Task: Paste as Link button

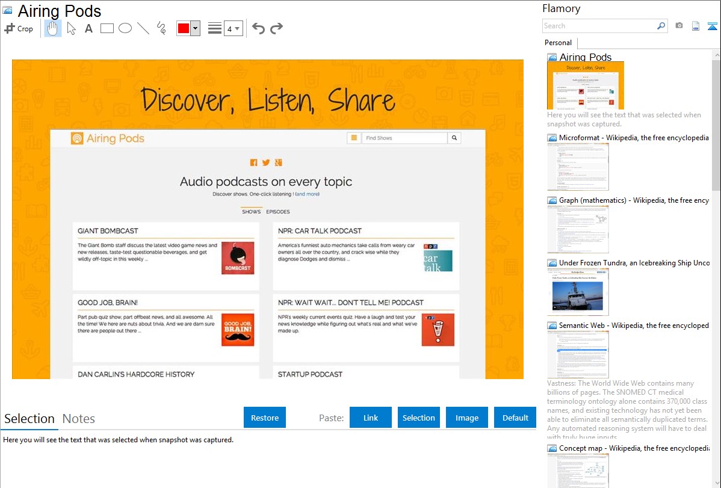Action: (371, 418)
